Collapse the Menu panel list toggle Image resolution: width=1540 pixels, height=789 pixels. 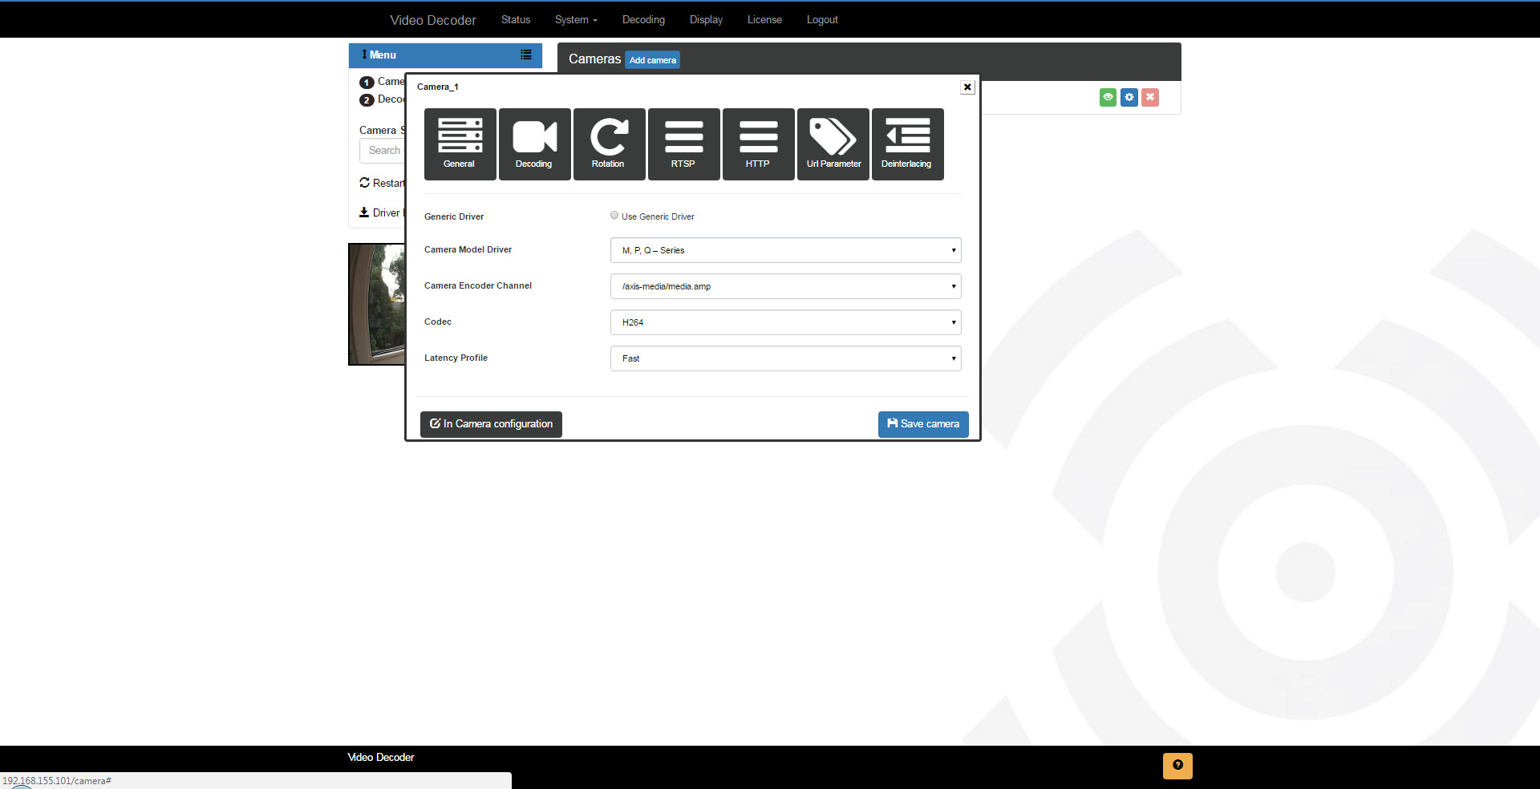tap(525, 55)
